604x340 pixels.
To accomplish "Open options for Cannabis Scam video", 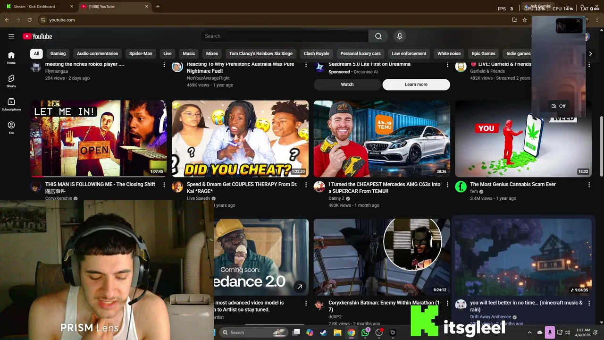I will pos(589,185).
